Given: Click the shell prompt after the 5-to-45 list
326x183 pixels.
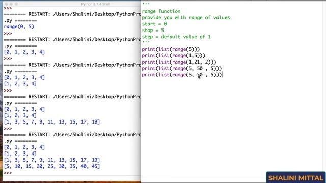Looking at the screenshot, I should point(8,173).
